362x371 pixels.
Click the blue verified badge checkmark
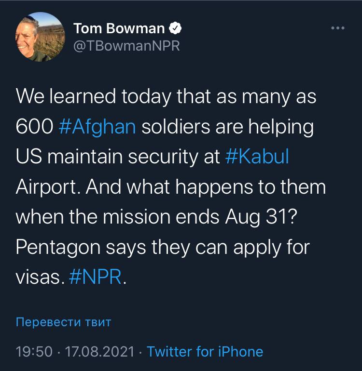[x=176, y=29]
